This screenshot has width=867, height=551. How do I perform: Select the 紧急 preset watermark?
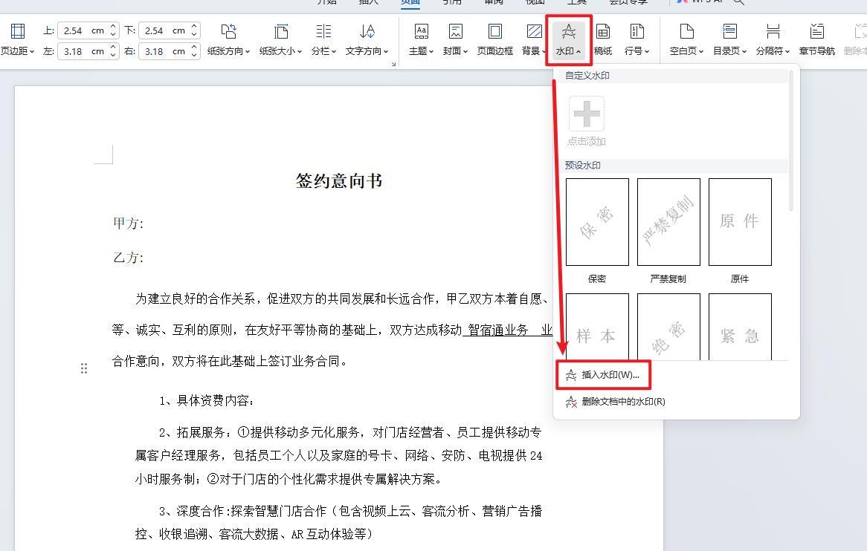740,327
